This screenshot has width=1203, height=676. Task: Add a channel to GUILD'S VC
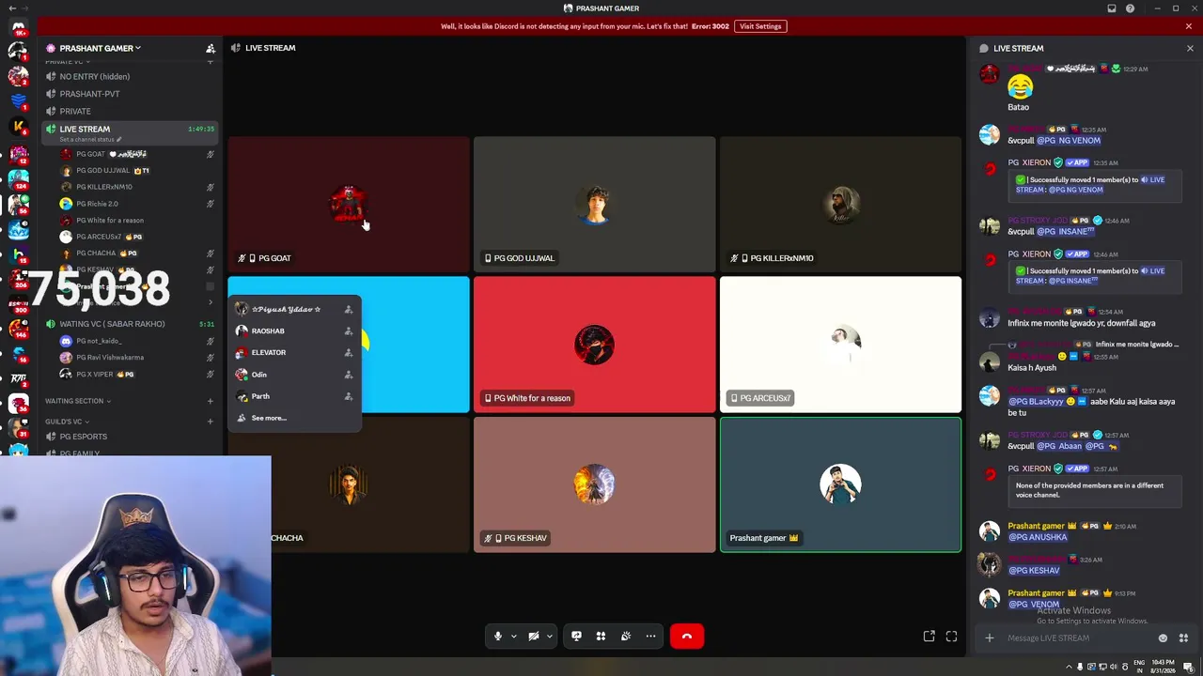pyautogui.click(x=211, y=422)
